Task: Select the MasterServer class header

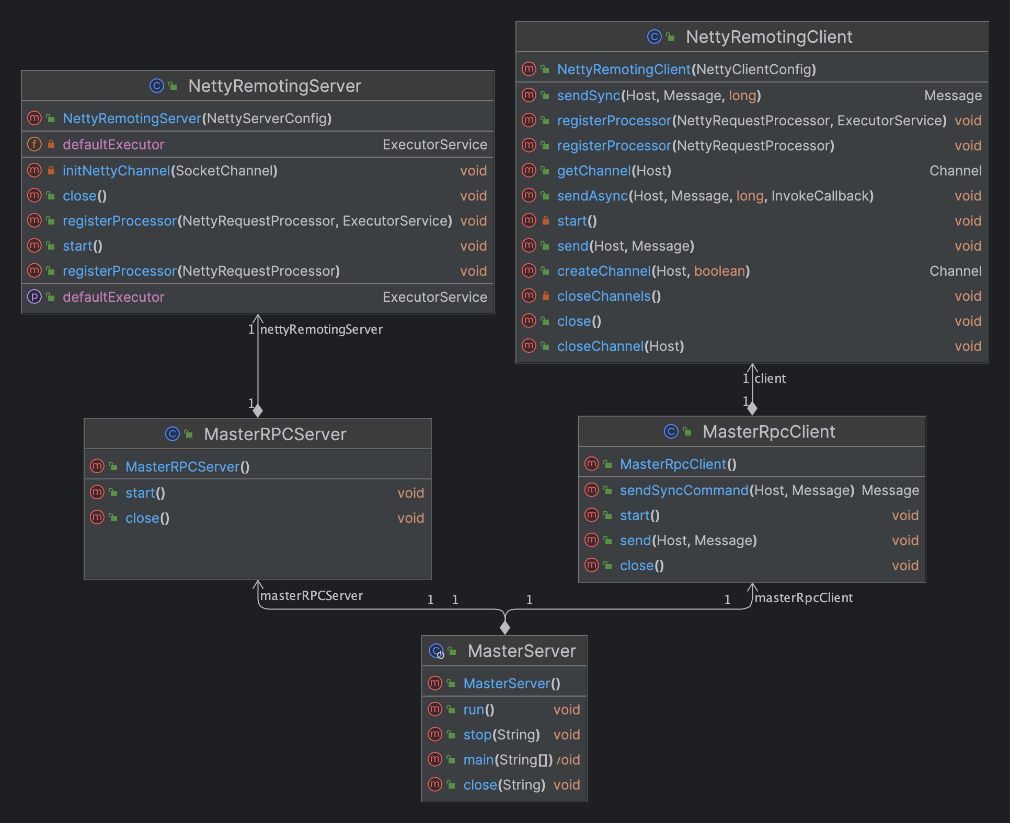Action: [x=504, y=651]
